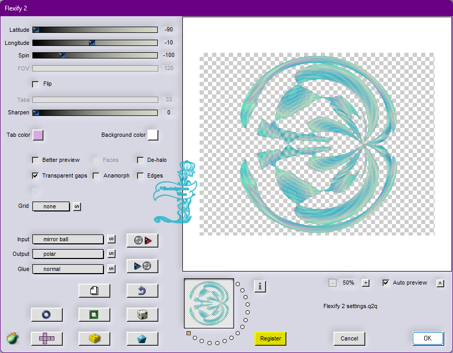Open the Input dropdown showing mirror ball
The image size is (453, 353).
(68, 239)
